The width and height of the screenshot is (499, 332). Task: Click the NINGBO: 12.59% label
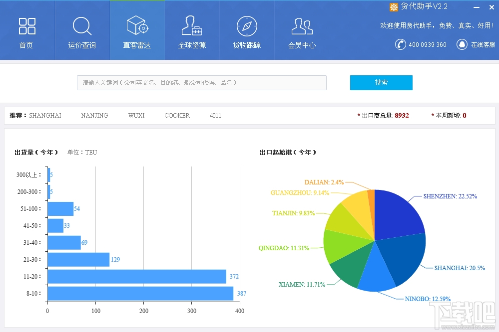pos(428,299)
